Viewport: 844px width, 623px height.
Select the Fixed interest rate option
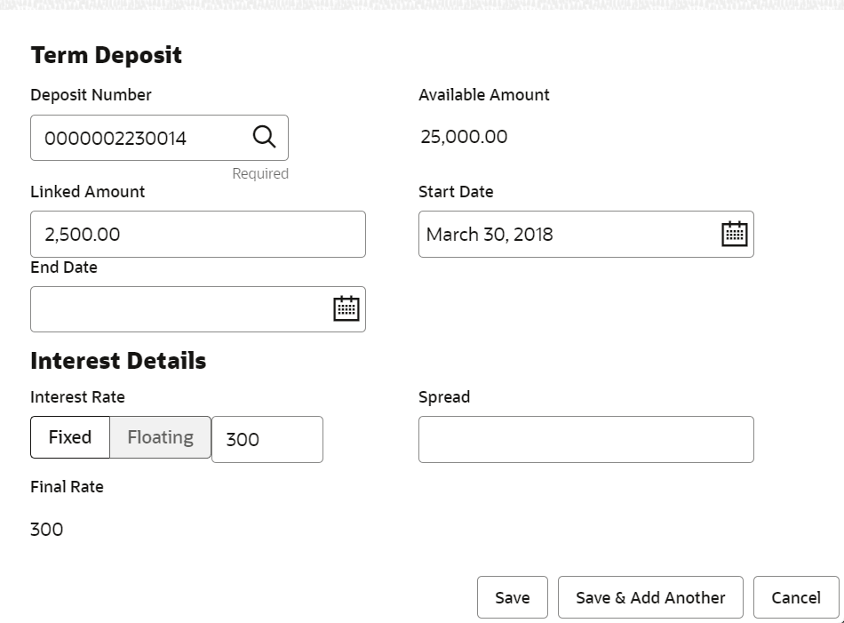(x=70, y=437)
